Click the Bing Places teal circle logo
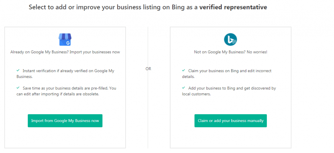The height and width of the screenshot is (153, 334). point(231,39)
